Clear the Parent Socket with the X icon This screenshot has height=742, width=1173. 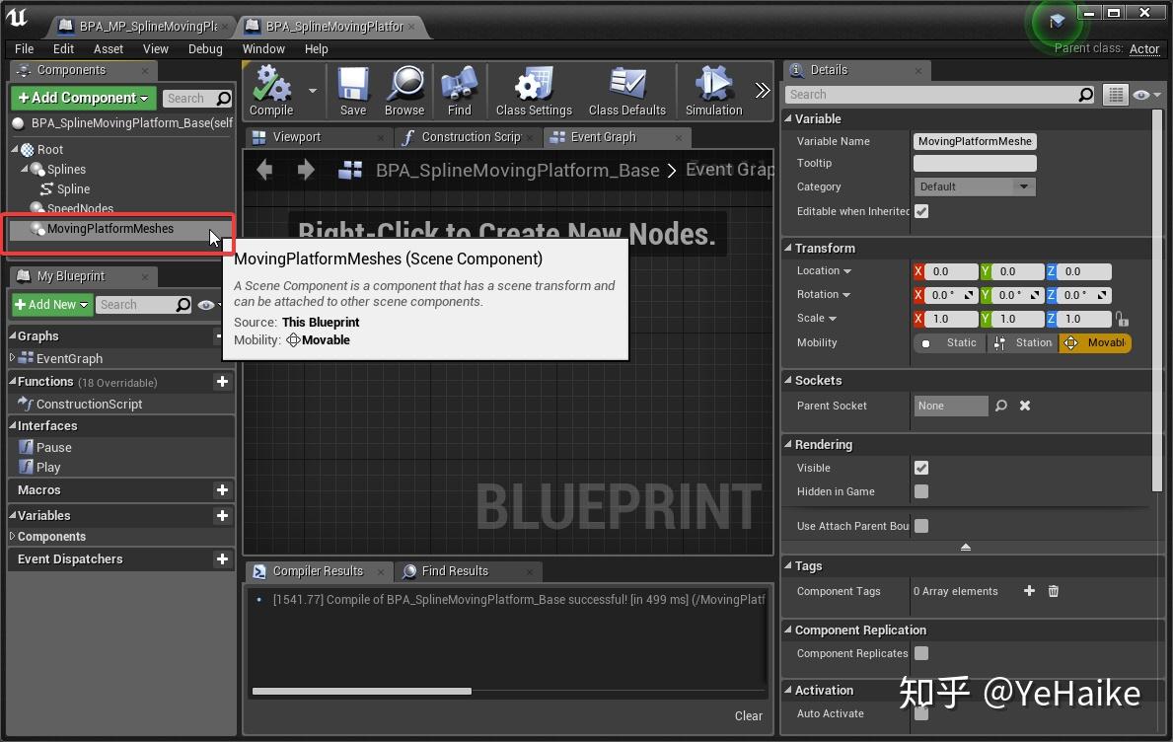[x=1025, y=406]
